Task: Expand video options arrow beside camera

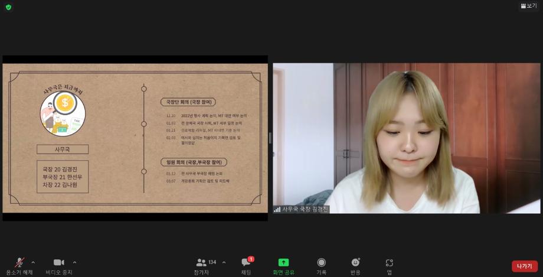Action: point(74,262)
